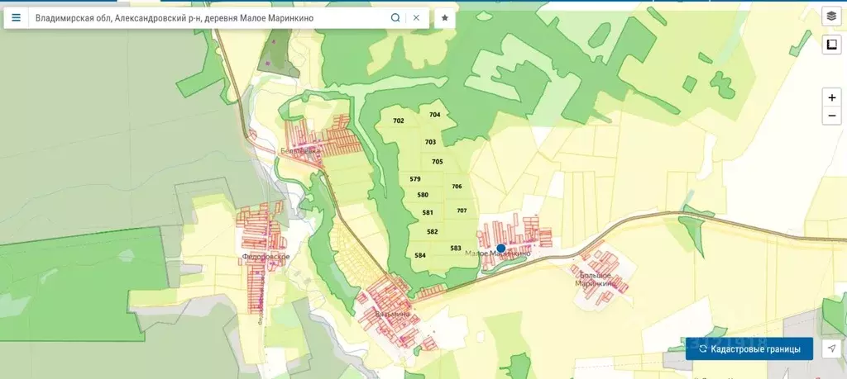Click the magnifier search icon
This screenshot has width=847, height=379.
point(395,17)
